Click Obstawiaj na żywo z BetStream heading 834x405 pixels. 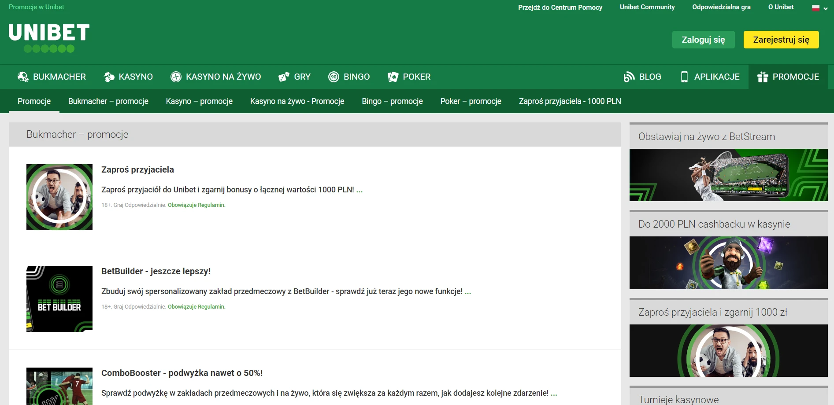pyautogui.click(x=707, y=136)
